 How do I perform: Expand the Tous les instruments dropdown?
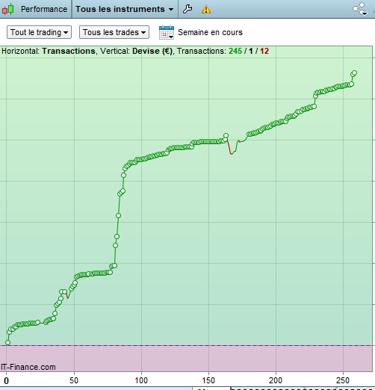[125, 9]
